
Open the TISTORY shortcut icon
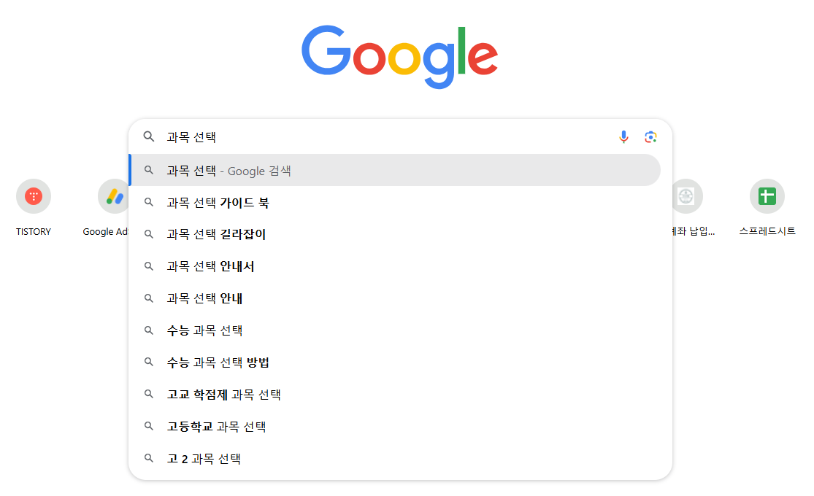click(33, 195)
